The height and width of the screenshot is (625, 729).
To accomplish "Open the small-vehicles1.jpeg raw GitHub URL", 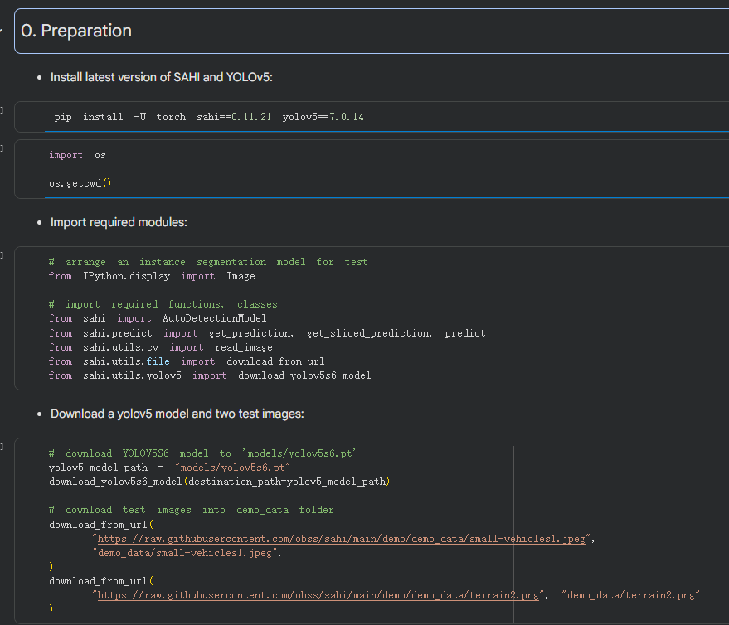I will pyautogui.click(x=341, y=539).
